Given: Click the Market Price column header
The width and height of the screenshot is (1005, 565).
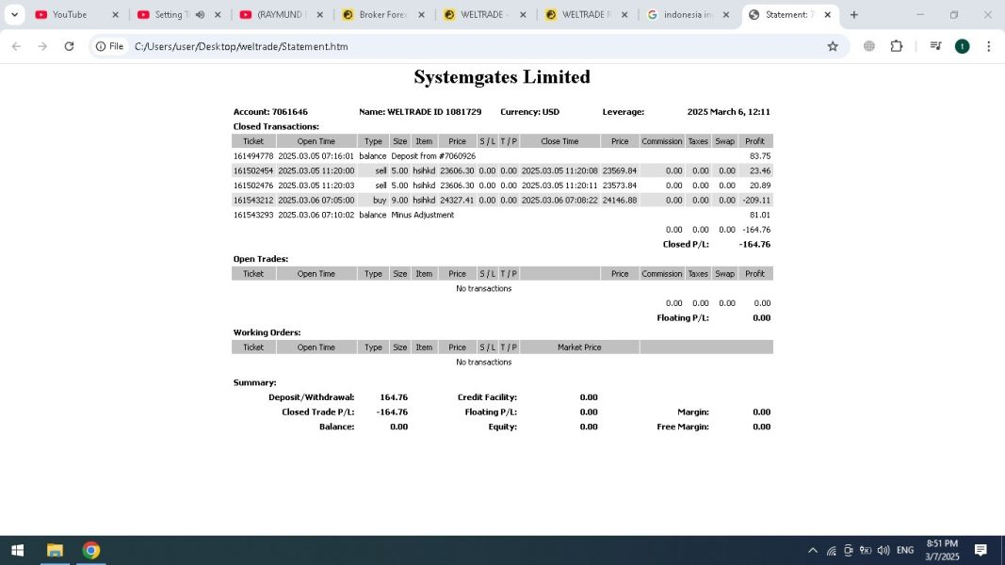Looking at the screenshot, I should (579, 347).
